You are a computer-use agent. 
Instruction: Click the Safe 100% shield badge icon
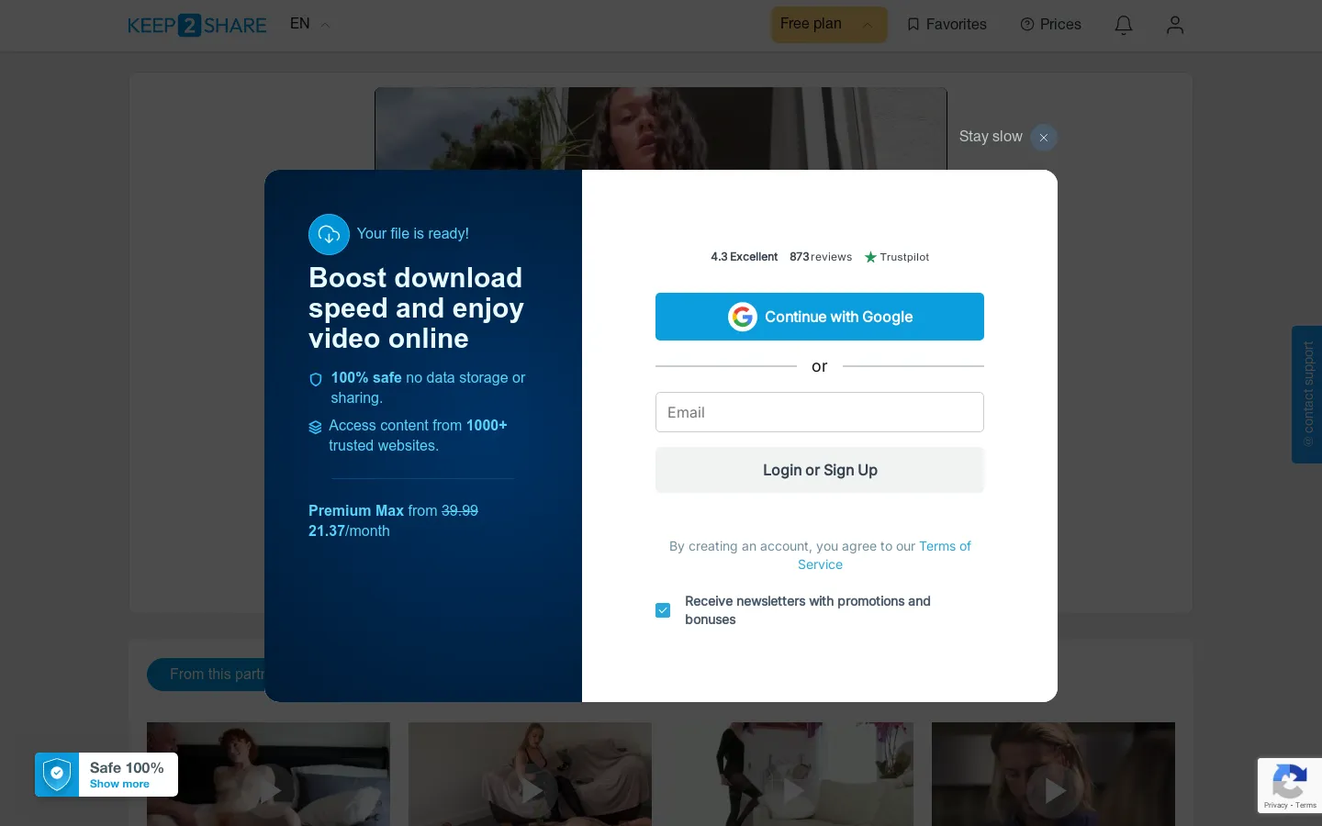pos(57,775)
